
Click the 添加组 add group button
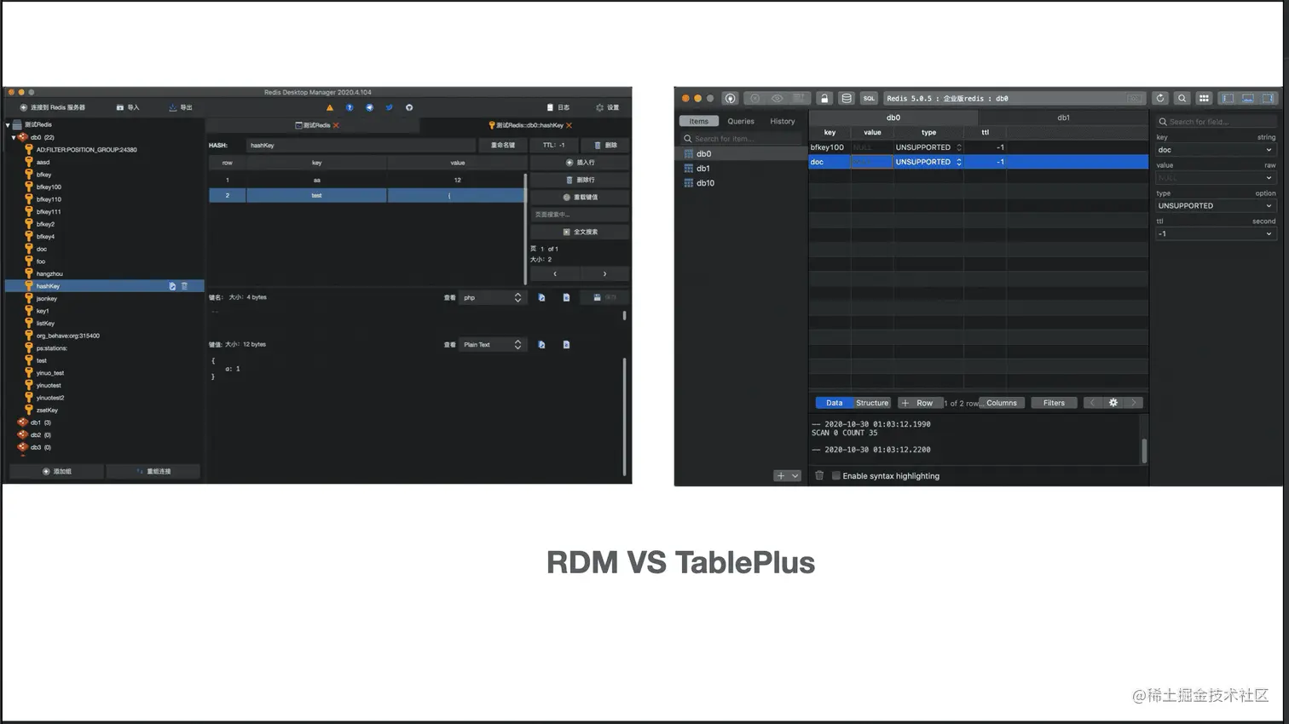pyautogui.click(x=57, y=471)
